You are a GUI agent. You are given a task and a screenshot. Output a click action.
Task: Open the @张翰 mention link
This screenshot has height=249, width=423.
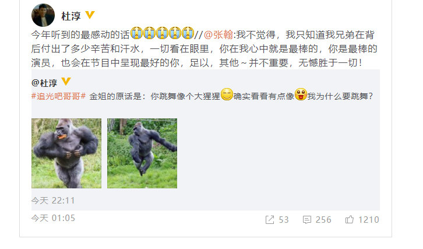pyautogui.click(x=218, y=34)
